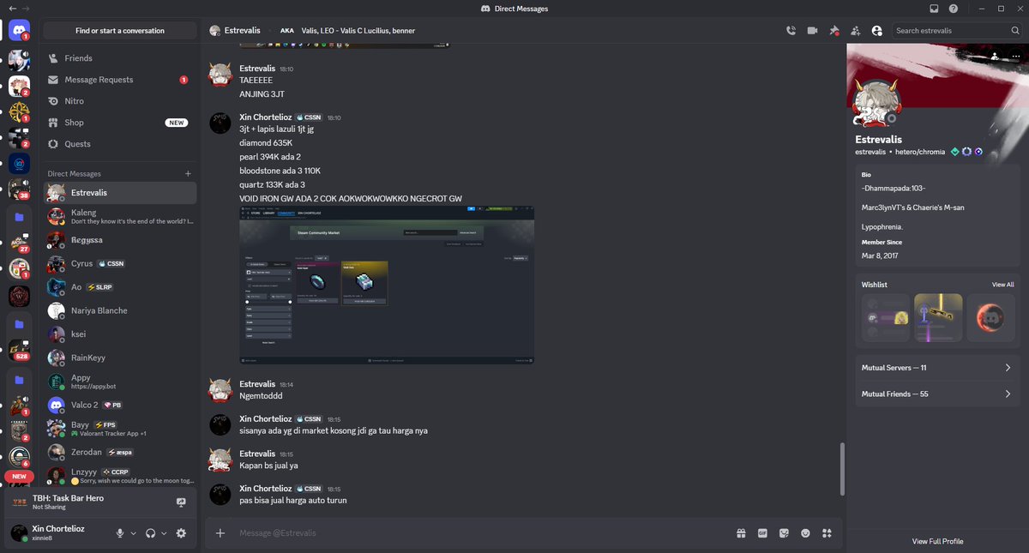Expand Mutual Servers — 11
1029x553 pixels.
tap(936, 368)
